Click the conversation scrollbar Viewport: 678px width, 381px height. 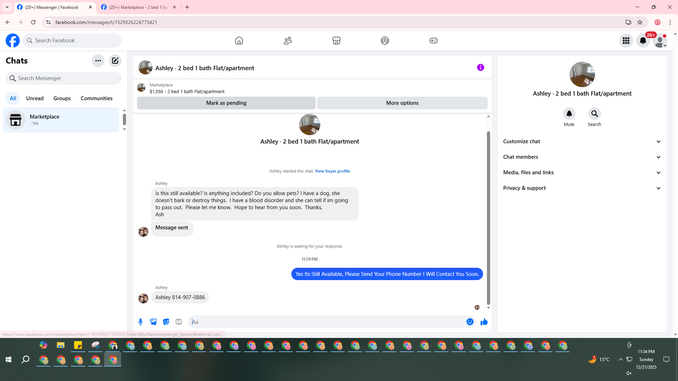click(x=488, y=218)
